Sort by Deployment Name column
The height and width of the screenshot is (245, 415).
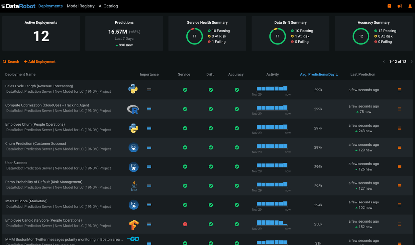coord(20,74)
